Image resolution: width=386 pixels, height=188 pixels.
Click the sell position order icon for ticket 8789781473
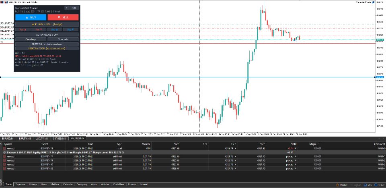click(4, 148)
